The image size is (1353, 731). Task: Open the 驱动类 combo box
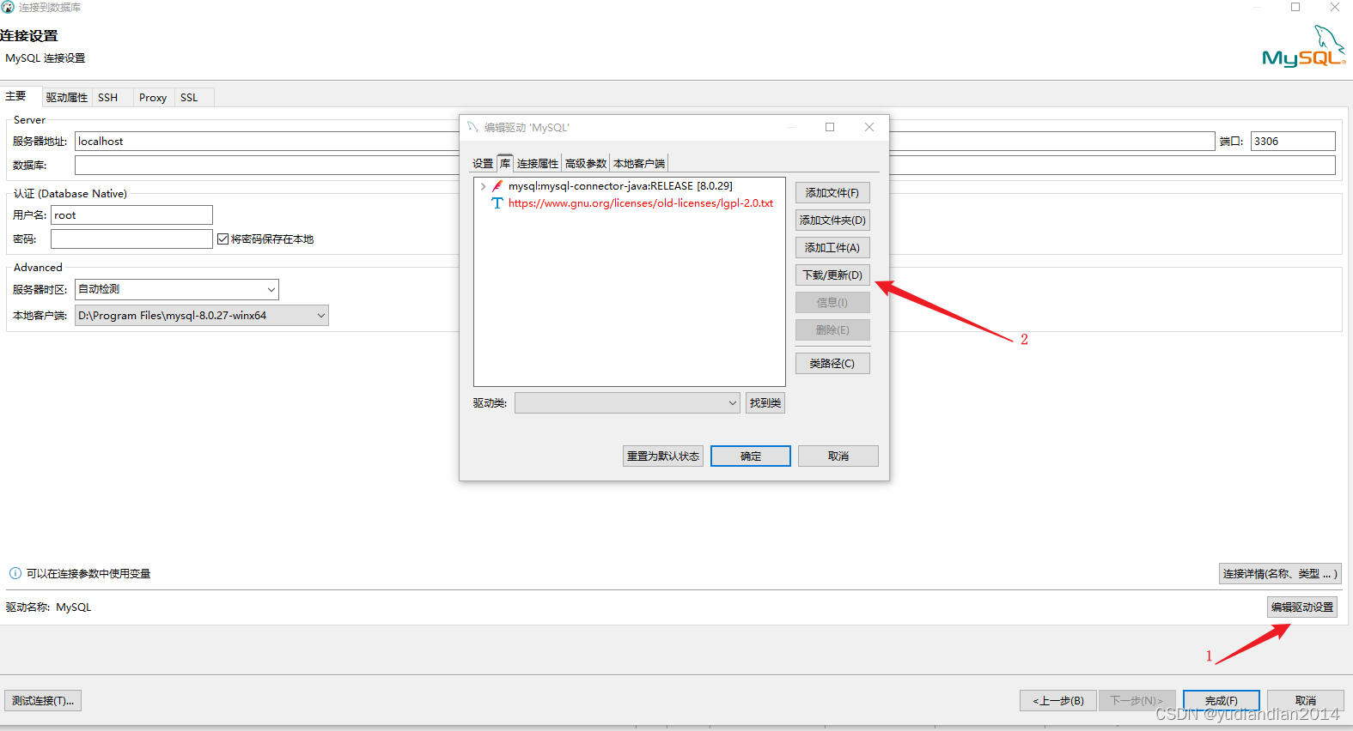point(627,403)
